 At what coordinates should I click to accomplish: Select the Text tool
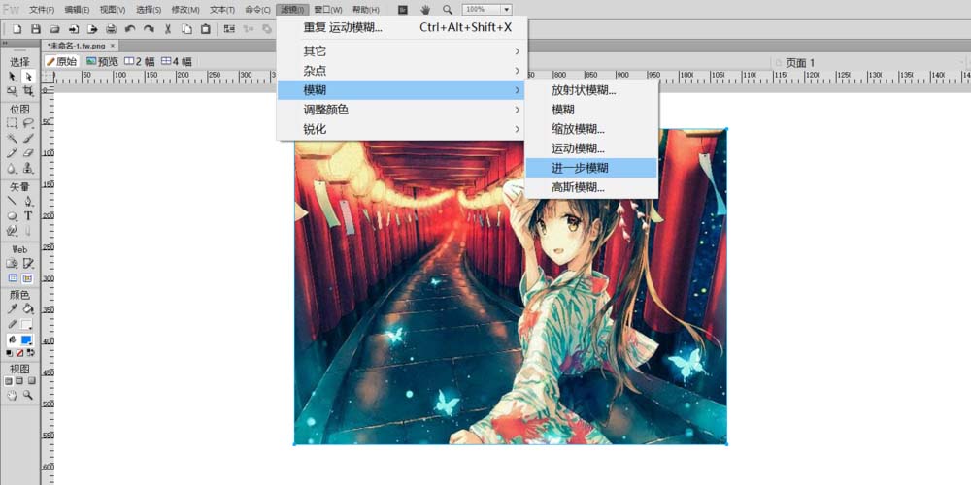pos(28,216)
